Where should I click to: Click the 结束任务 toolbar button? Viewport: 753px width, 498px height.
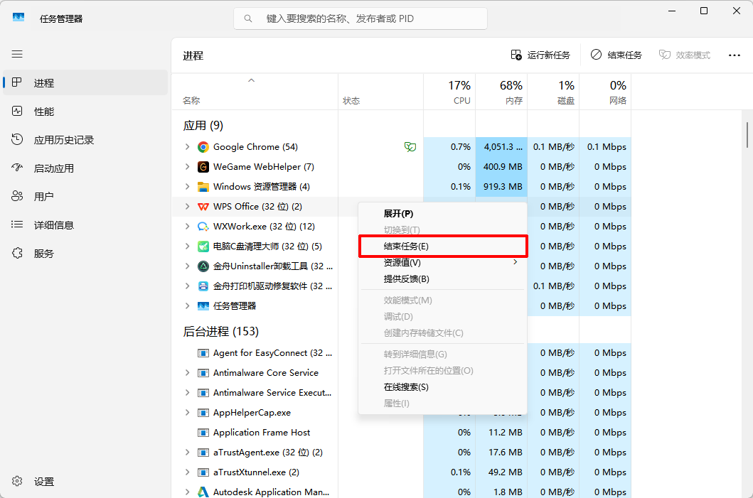(616, 55)
